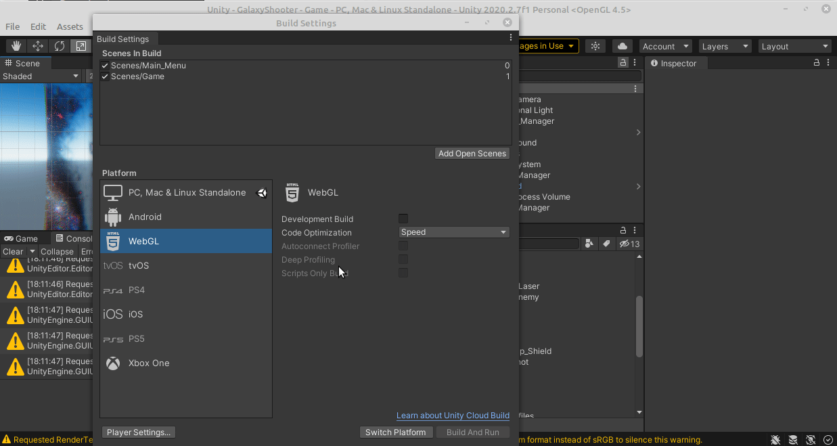Click the search by type icon in Project panel
The image size is (837, 446).
pos(589,244)
